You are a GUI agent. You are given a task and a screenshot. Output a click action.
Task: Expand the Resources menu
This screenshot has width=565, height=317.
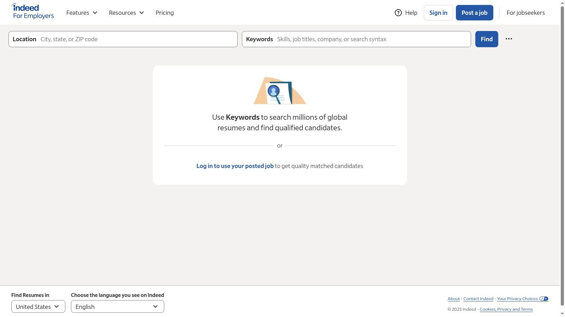(x=126, y=13)
